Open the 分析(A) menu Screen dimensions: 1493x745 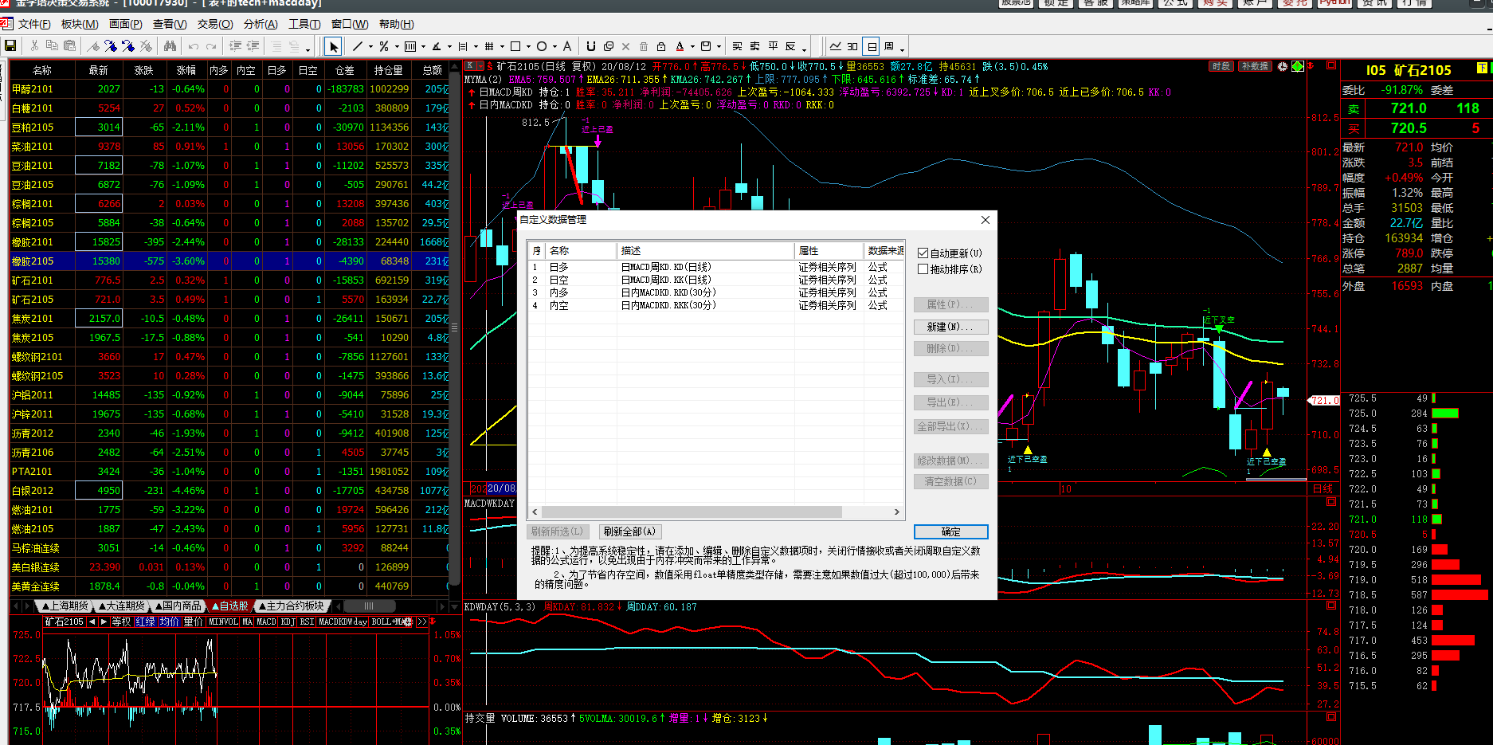(x=261, y=24)
